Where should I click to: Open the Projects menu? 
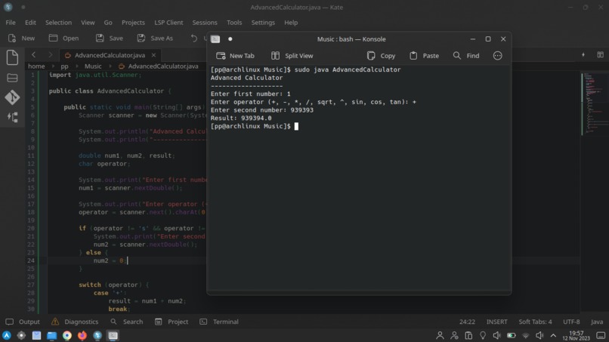point(133,23)
